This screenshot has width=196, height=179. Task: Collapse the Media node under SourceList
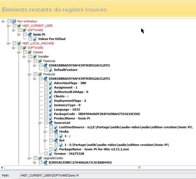[45, 132]
